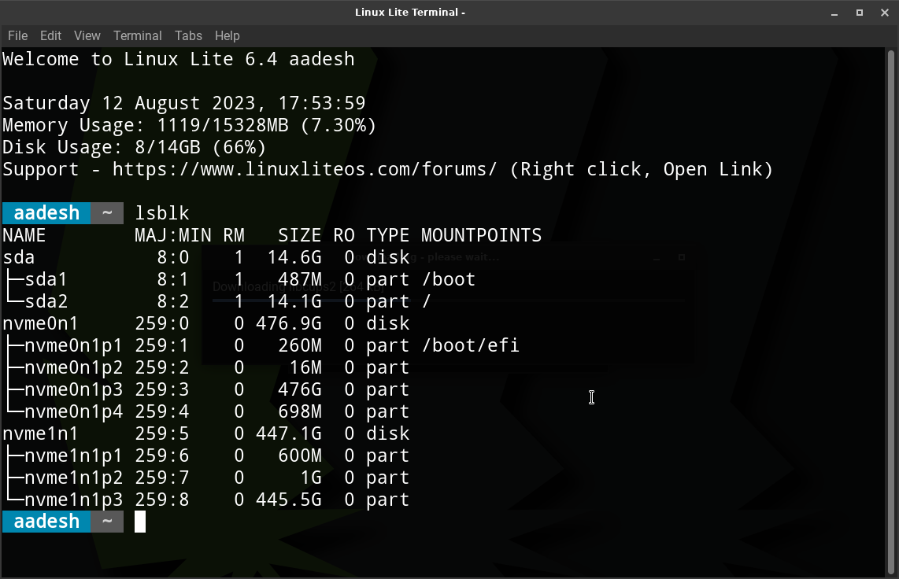Click the Memory Usage status line

[189, 124]
